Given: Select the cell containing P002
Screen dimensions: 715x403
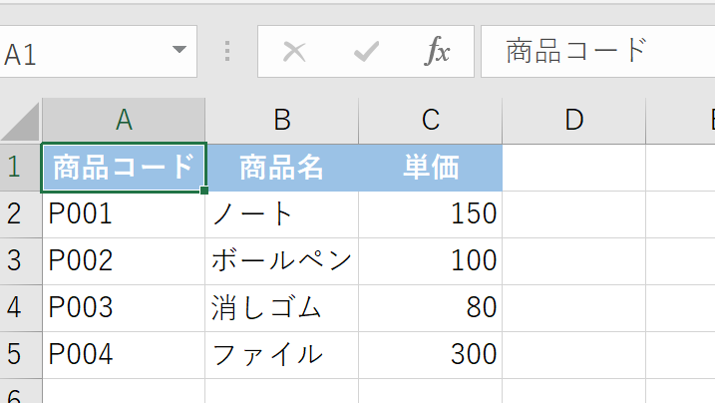Looking at the screenshot, I should pos(124,261).
